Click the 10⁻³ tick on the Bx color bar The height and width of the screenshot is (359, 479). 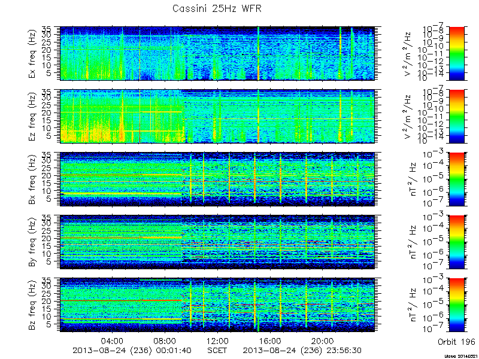pyautogui.click(x=433, y=154)
